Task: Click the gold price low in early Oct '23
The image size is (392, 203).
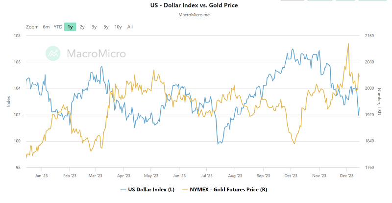Action: tap(294, 143)
